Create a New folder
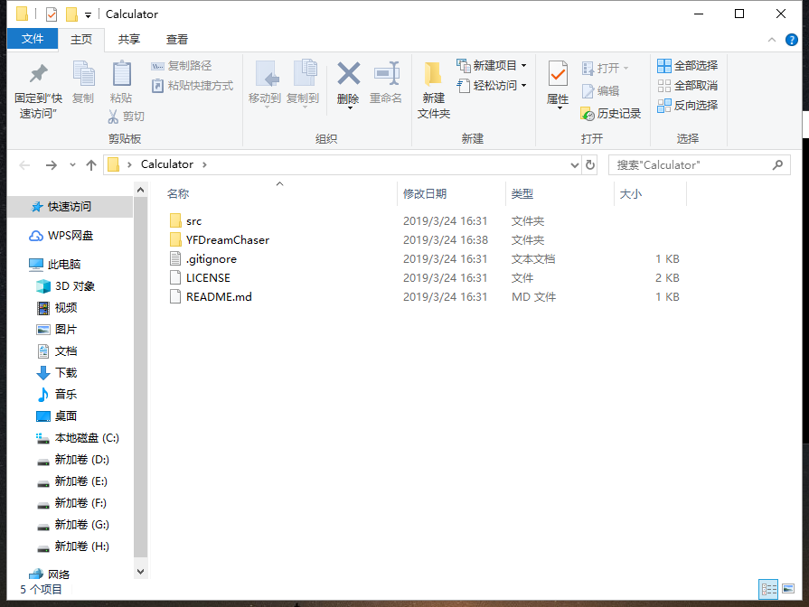Viewport: 809px width, 607px height. pyautogui.click(x=433, y=90)
